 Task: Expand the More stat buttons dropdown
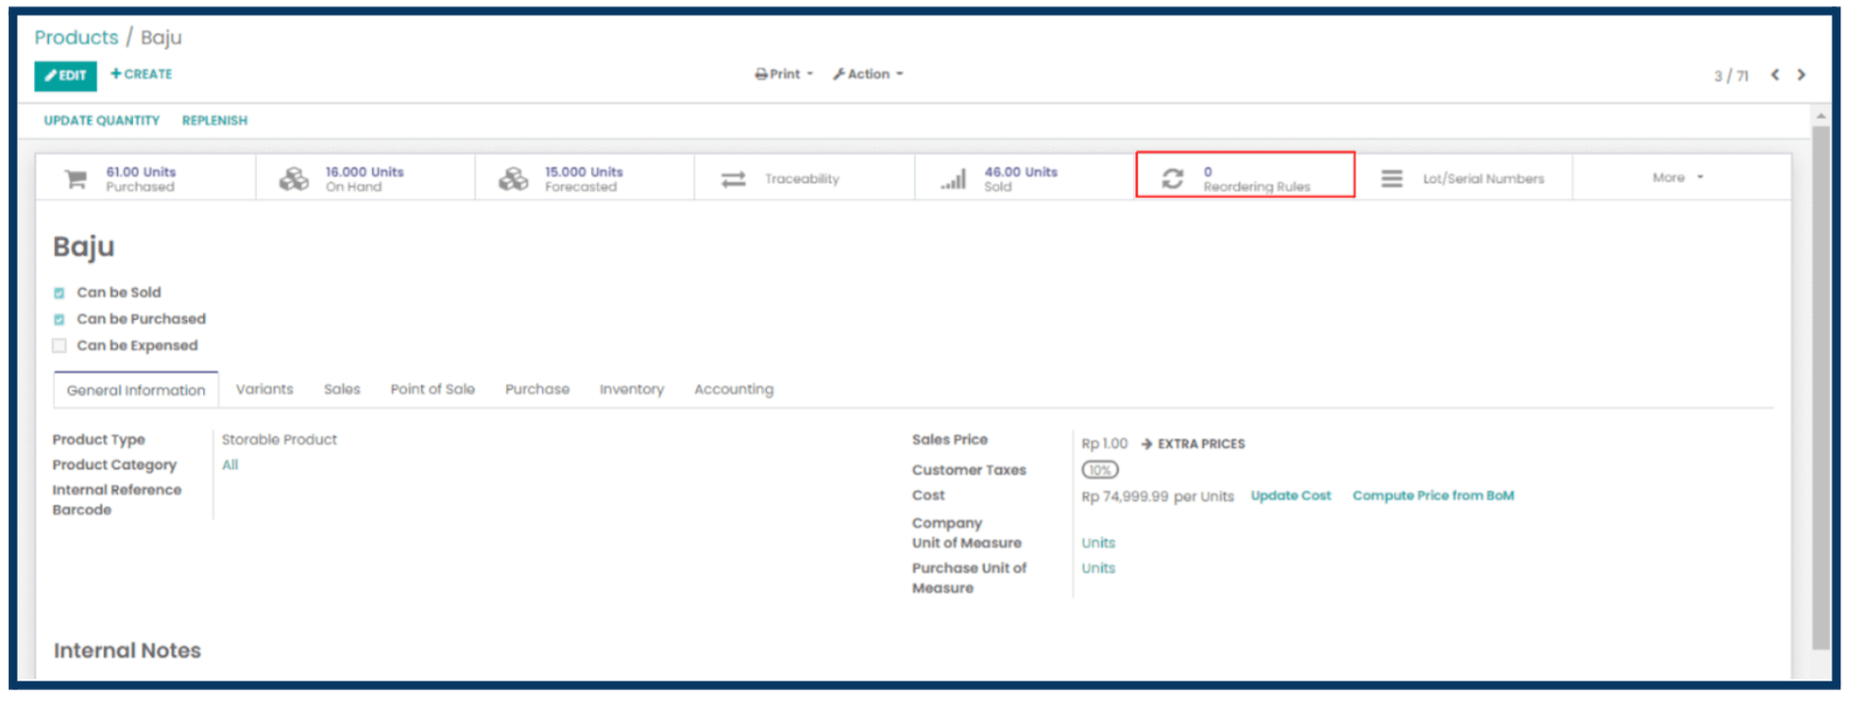pyautogui.click(x=1677, y=178)
